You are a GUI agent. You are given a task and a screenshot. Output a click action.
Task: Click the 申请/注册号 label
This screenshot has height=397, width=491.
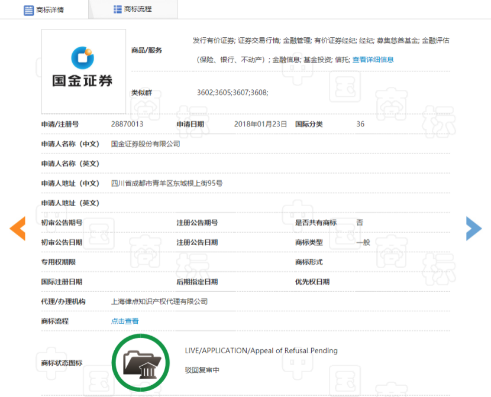pos(60,124)
